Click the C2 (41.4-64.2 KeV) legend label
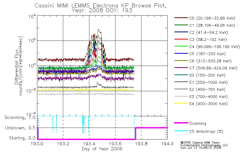This screenshot has height=155, width=246. pyautogui.click(x=208, y=33)
